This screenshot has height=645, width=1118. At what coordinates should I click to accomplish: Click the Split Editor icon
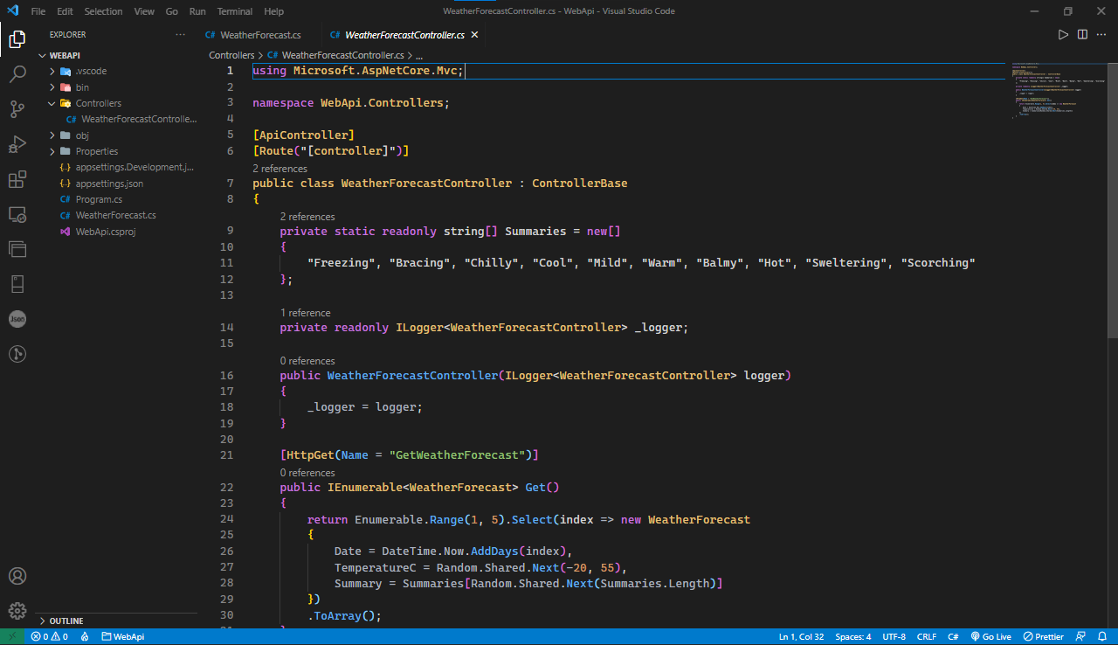(1082, 35)
